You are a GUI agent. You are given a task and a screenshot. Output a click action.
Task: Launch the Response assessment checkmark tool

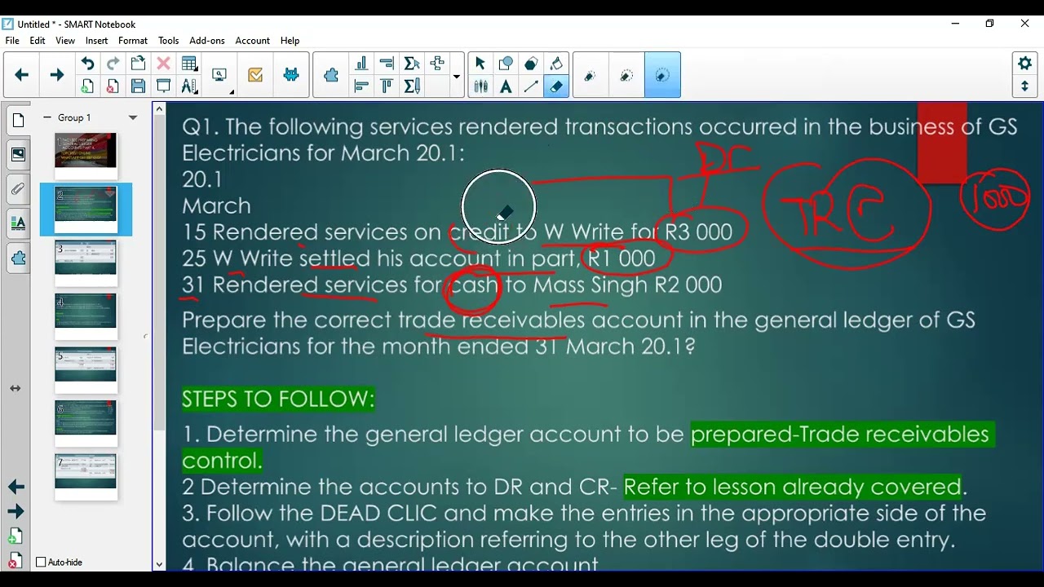pyautogui.click(x=255, y=75)
